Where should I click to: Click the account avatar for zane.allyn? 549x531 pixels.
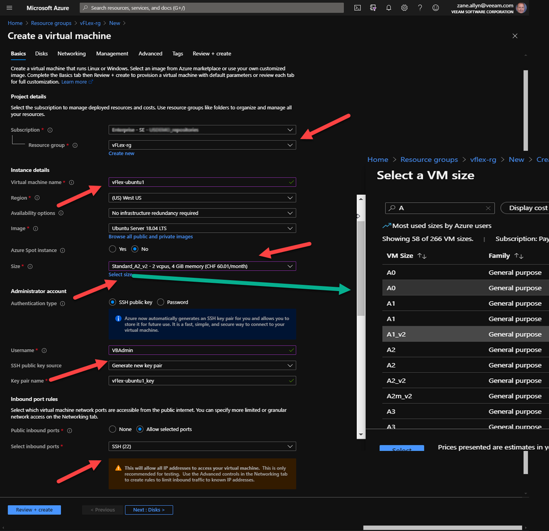(521, 8)
